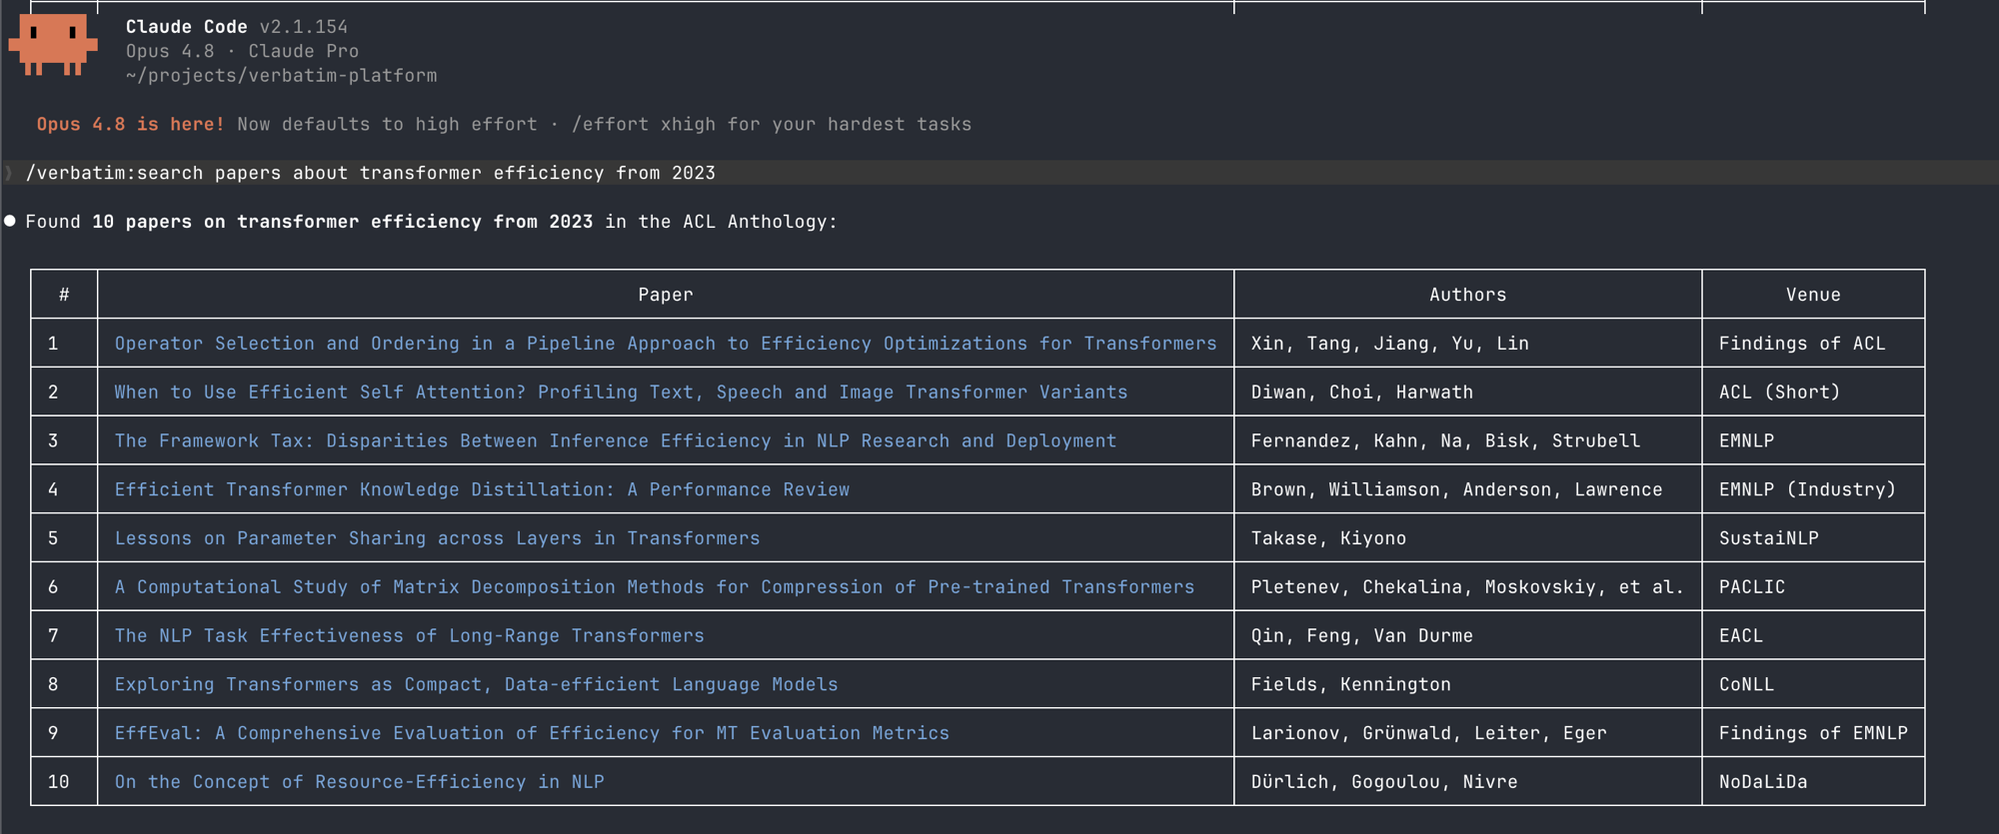Open 'A Computational Study of Matrix Decomposition Methods' link
The image size is (1999, 834).
click(x=655, y=587)
